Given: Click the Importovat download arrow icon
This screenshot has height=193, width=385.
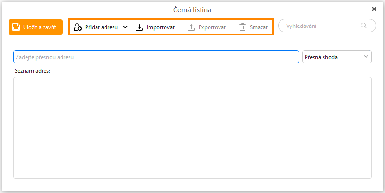Looking at the screenshot, I should (x=139, y=27).
